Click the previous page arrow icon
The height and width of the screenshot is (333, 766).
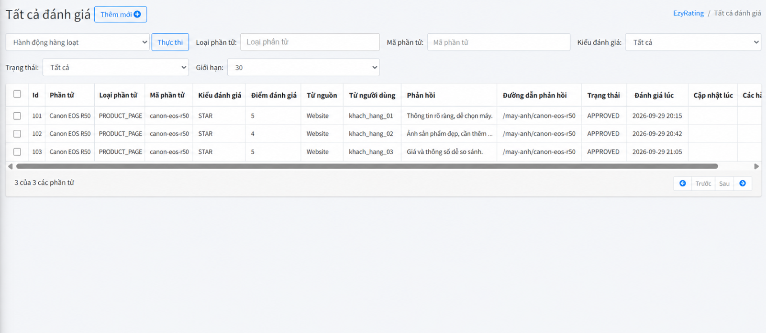(682, 184)
